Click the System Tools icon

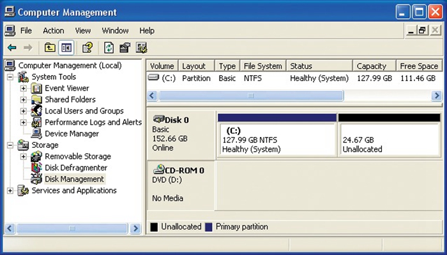23,77
